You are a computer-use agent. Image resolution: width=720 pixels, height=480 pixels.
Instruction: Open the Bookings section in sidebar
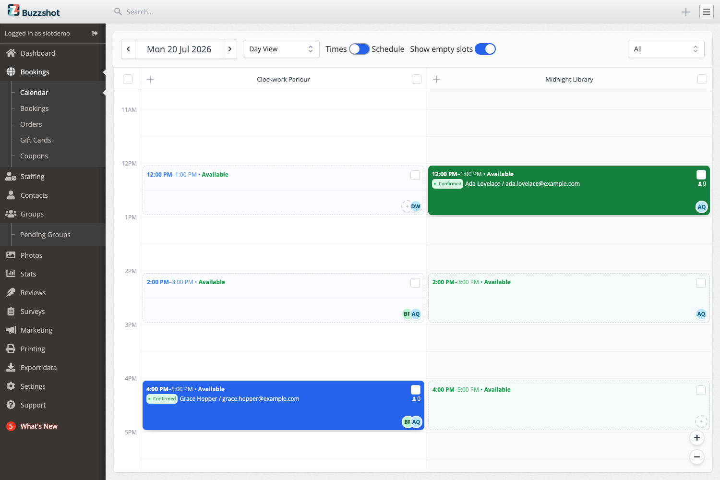point(53,72)
